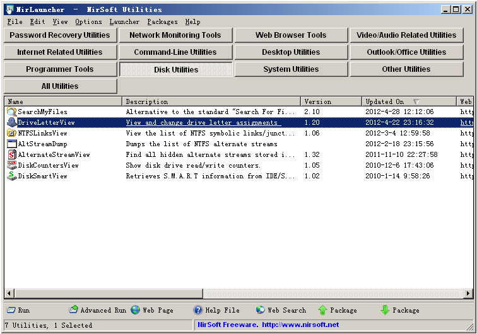Switch to Web Browser Tools category
The height and width of the screenshot is (334, 477).
(x=291, y=35)
